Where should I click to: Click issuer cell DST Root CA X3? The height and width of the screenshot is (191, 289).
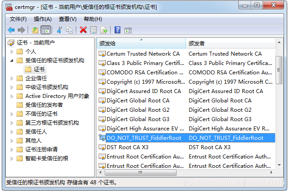210,147
